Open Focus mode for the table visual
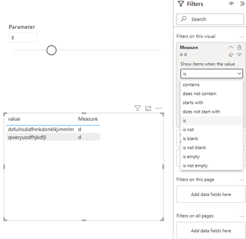This screenshot has height=239, width=246. [x=148, y=108]
